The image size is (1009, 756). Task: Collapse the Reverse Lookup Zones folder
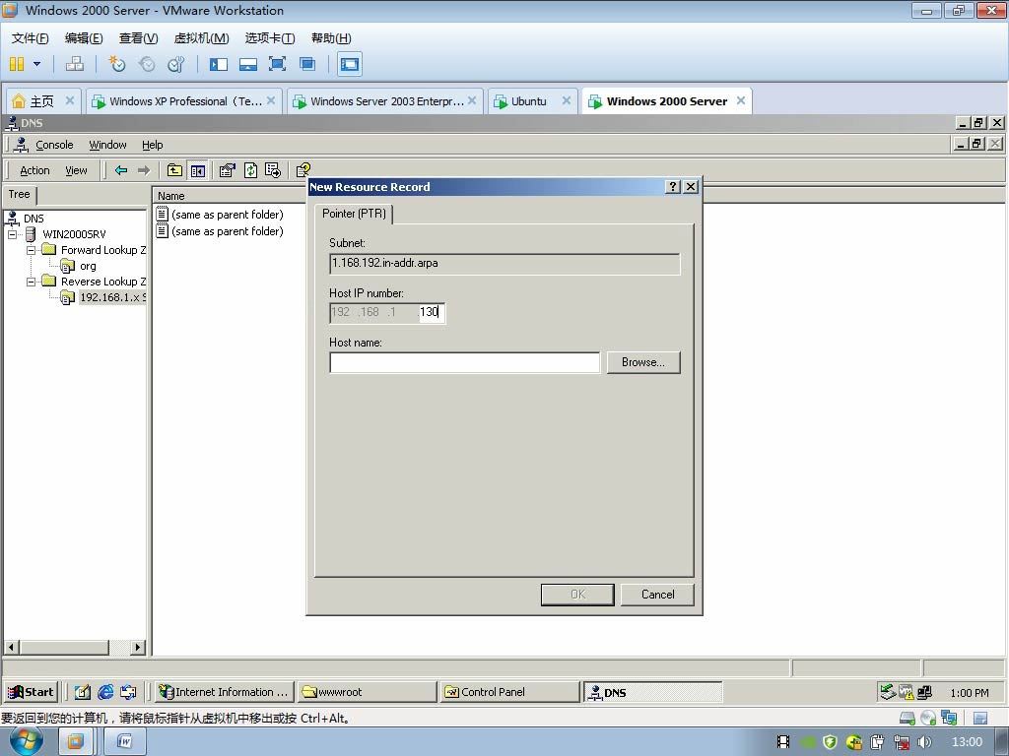point(31,282)
